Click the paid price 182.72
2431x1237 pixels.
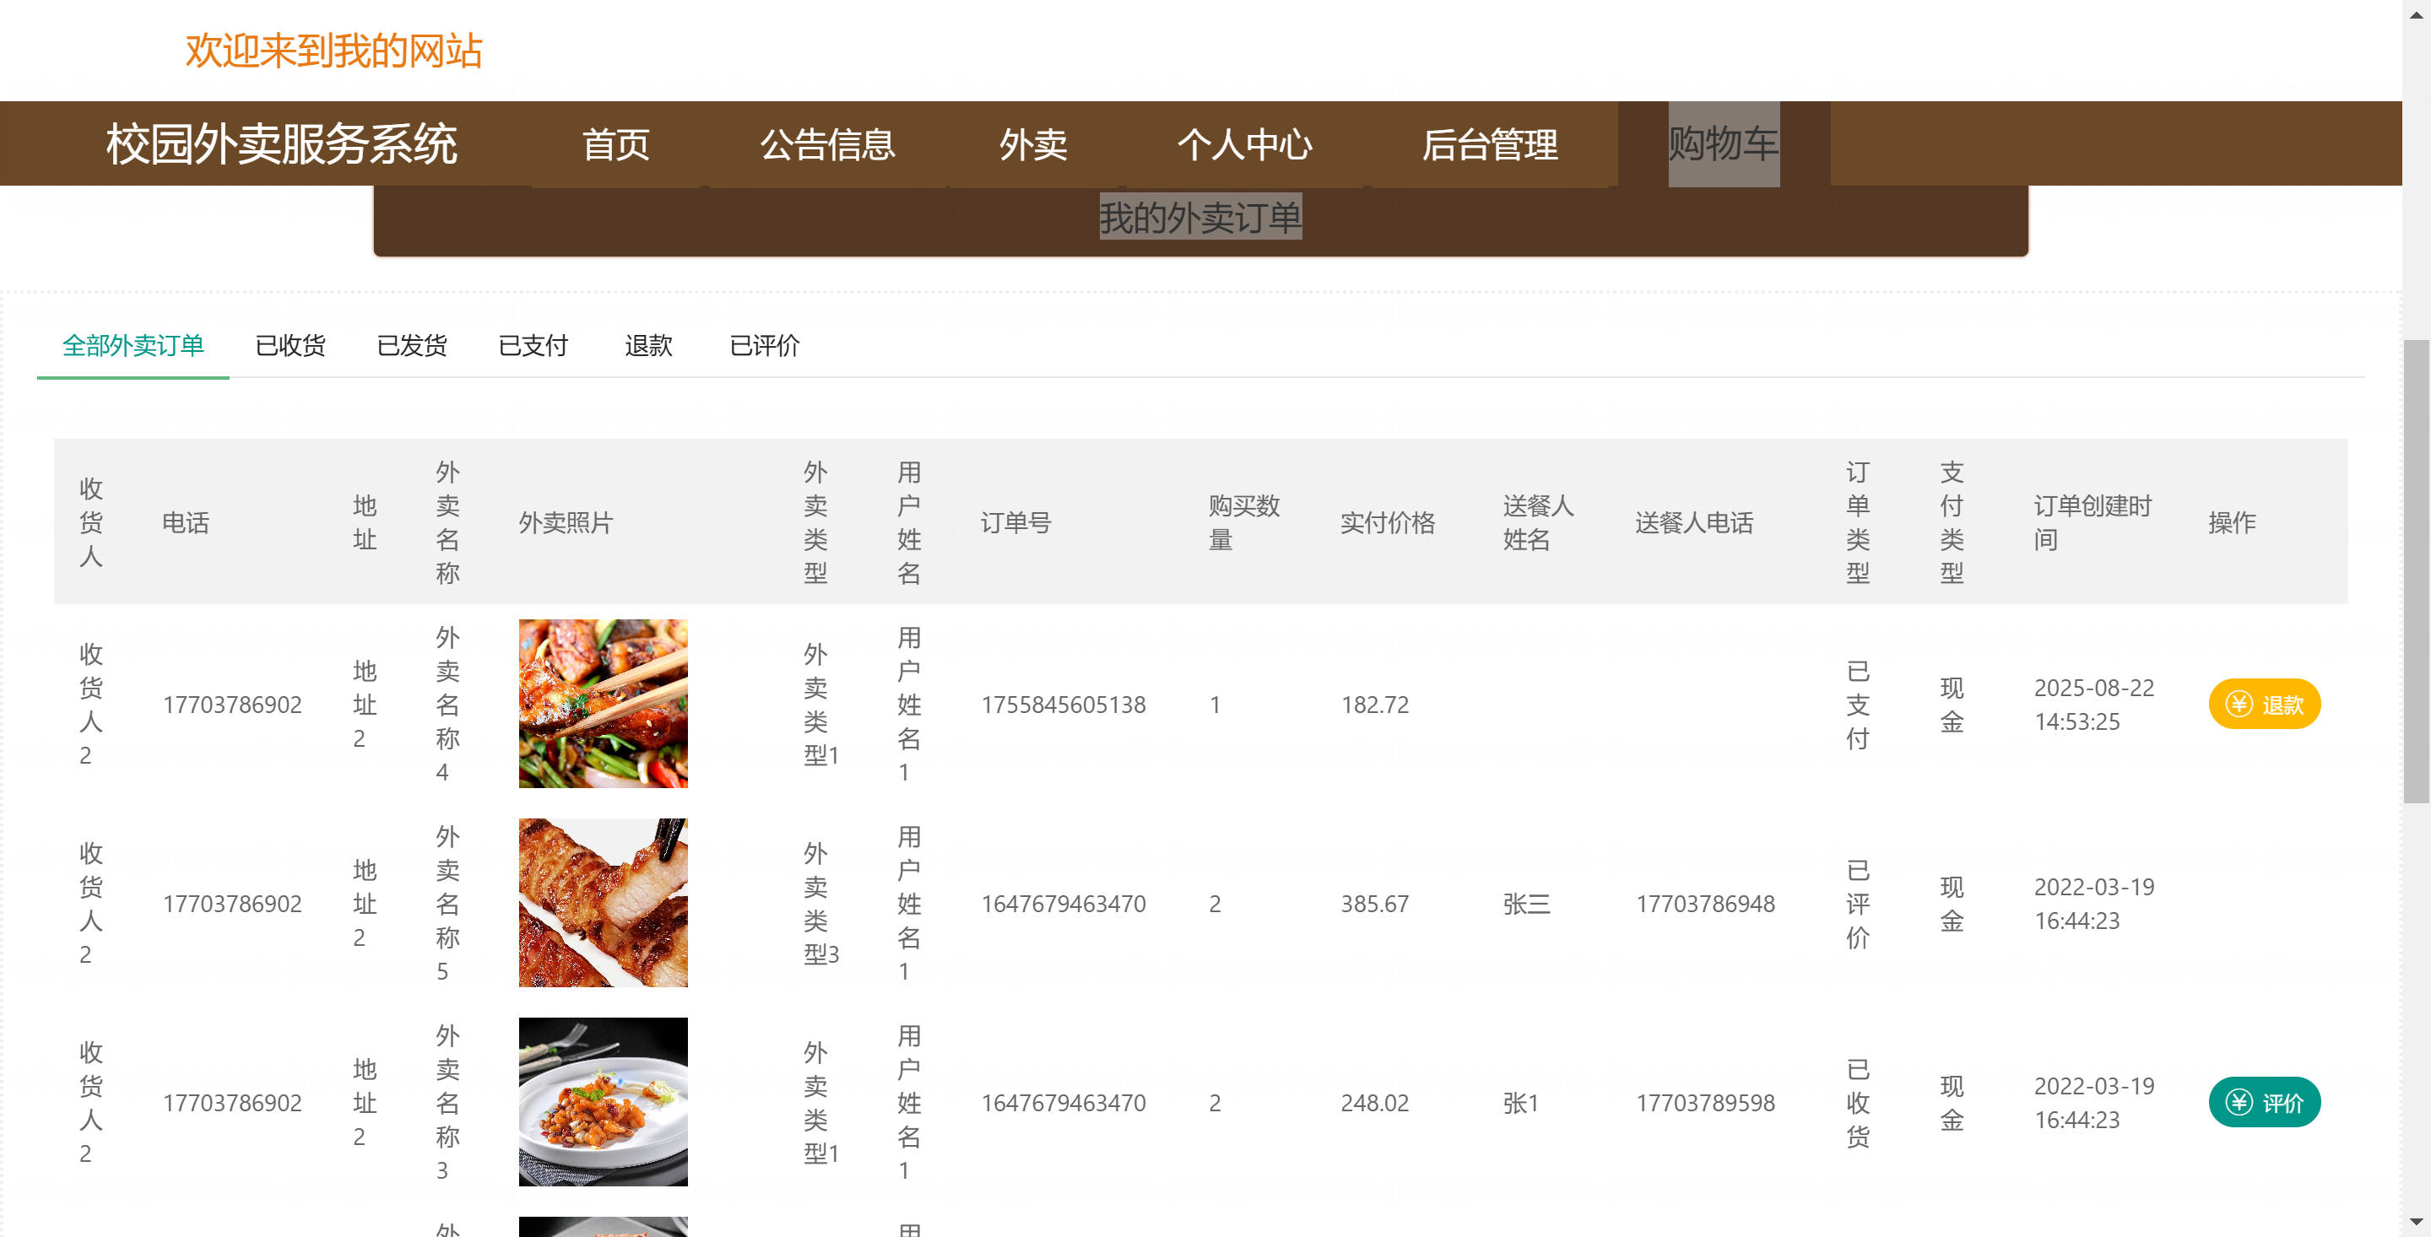click(1374, 705)
